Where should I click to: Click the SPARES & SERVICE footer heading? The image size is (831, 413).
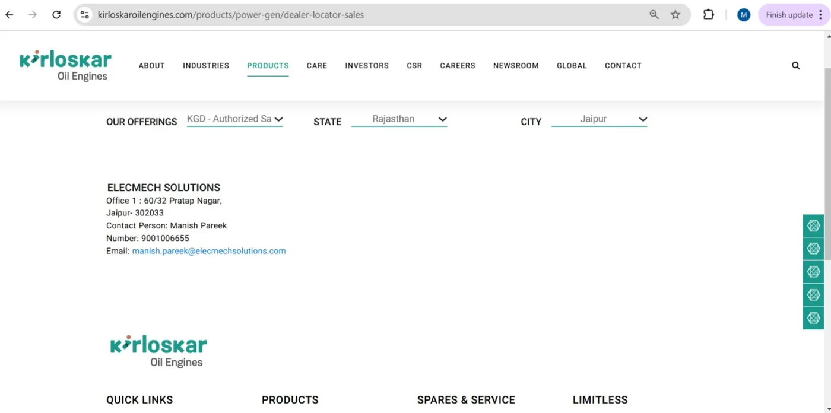(466, 400)
